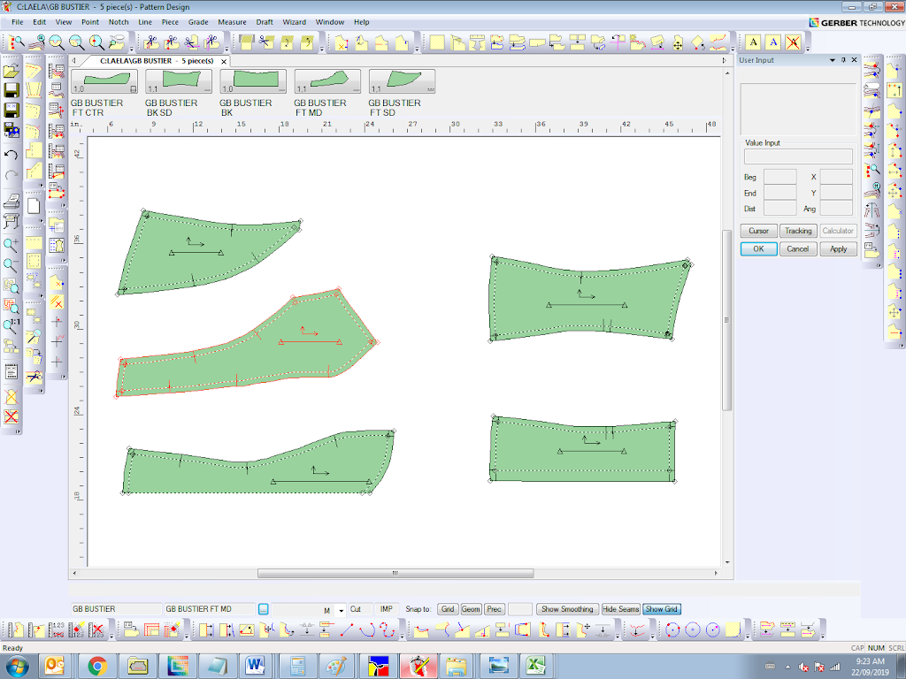Viewport: 906px width, 679px height.
Task: Click the tab scroll-left arrow near piece tab
Action: [x=74, y=61]
